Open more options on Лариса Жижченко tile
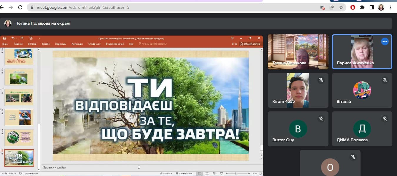 385,42
